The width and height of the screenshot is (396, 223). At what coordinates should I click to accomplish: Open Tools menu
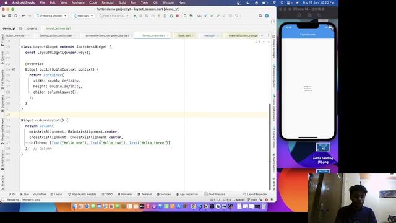click(145, 2)
